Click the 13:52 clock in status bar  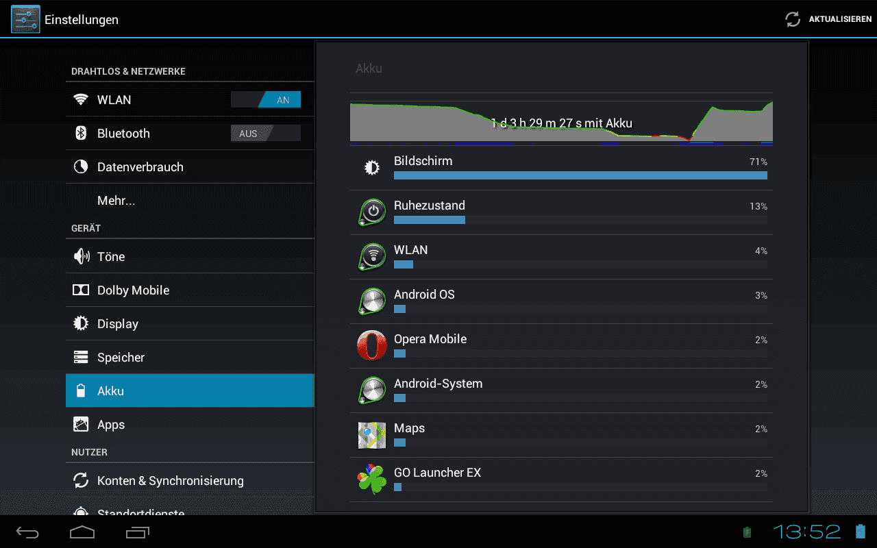pos(807,532)
